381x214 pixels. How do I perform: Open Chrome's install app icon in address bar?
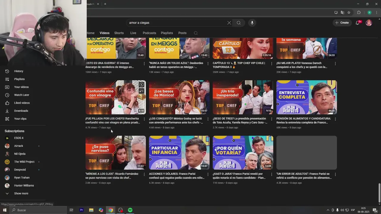point(336,12)
